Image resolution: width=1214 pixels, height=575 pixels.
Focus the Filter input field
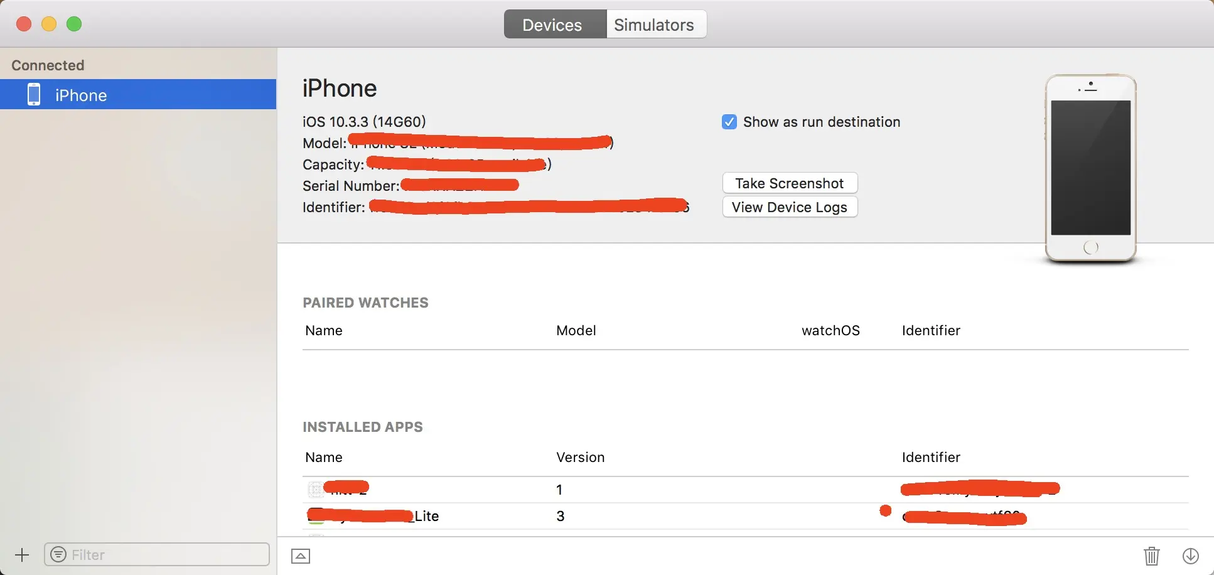click(157, 555)
